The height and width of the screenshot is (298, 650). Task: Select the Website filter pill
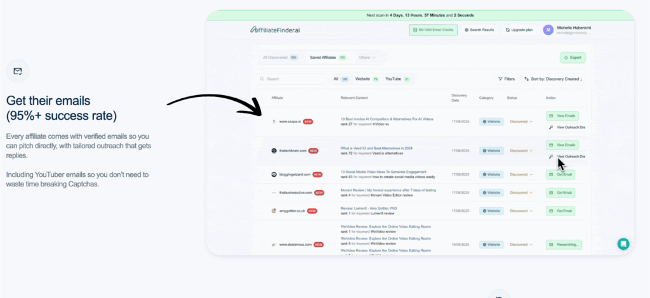367,79
